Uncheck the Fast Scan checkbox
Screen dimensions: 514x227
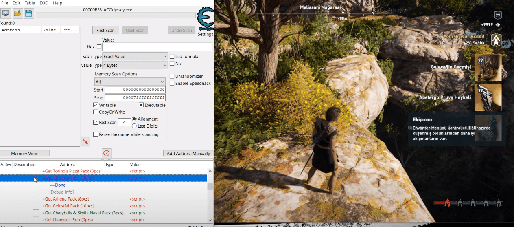point(96,122)
